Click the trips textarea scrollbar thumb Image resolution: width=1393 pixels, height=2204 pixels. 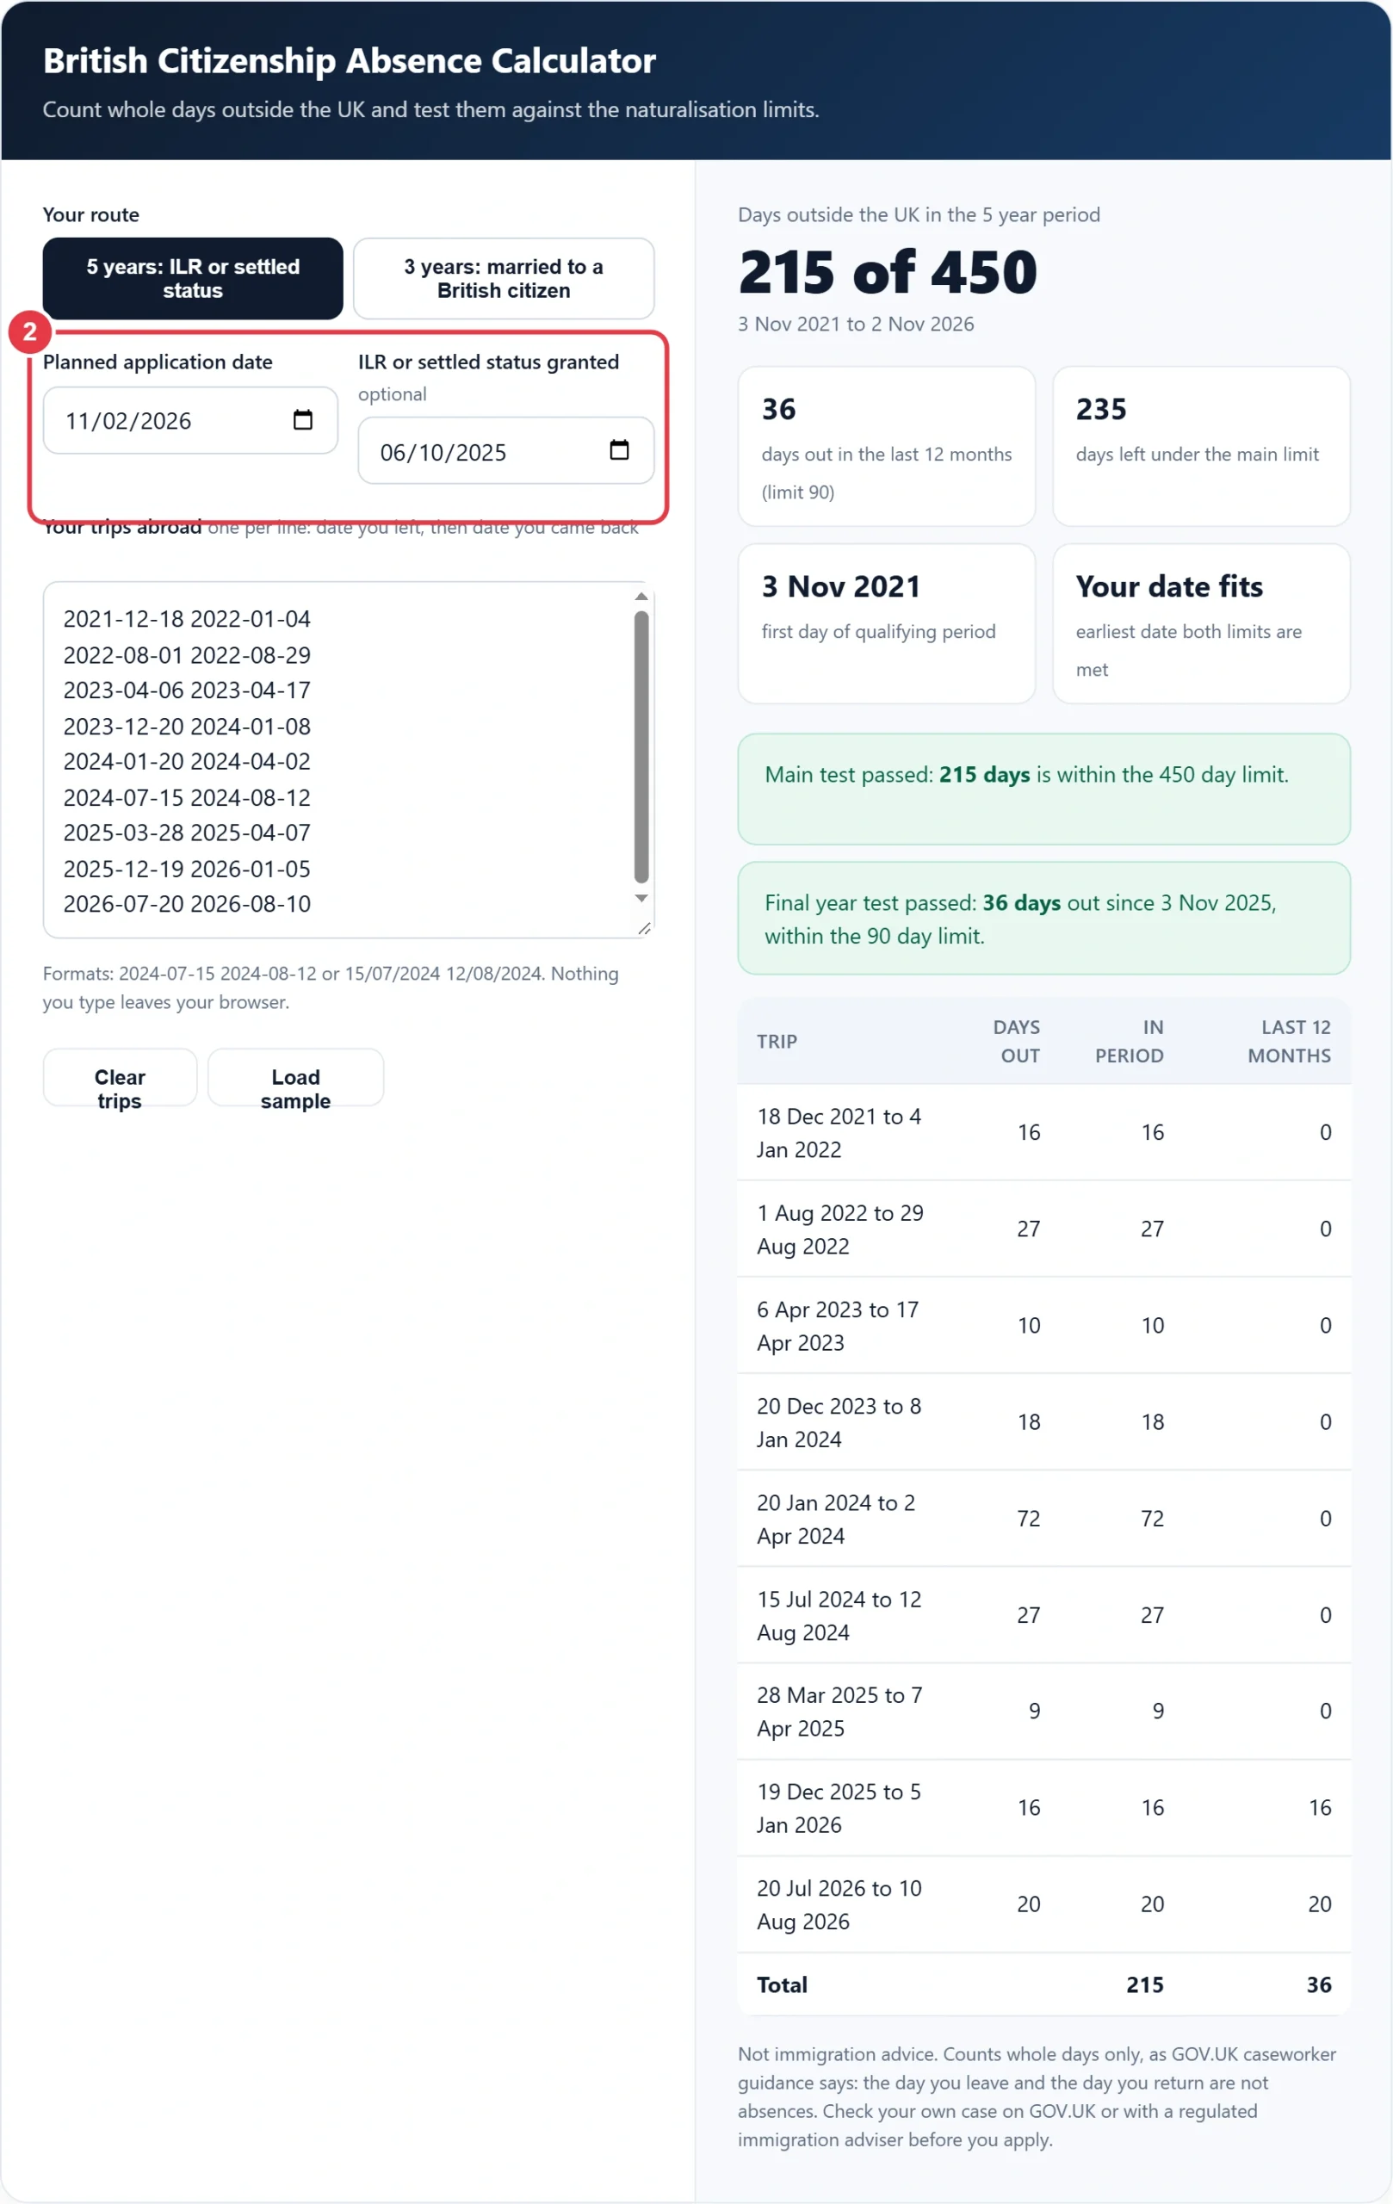[x=641, y=746]
